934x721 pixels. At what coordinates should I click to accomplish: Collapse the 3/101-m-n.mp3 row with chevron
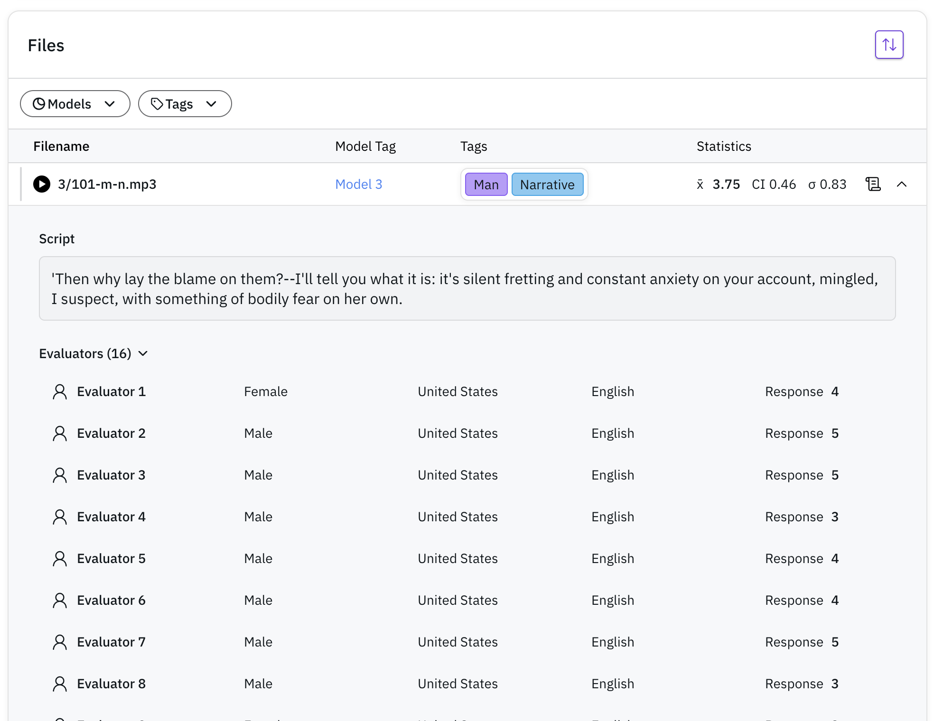pyautogui.click(x=902, y=184)
